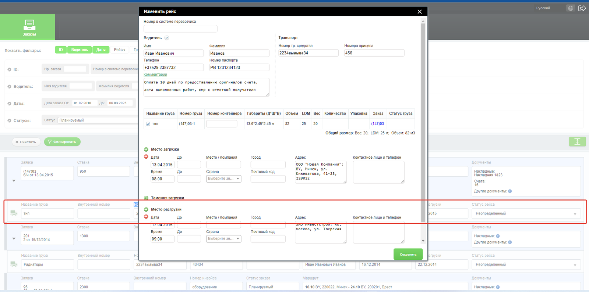The image size is (589, 292).
Task: Click Имя field with Иван Иванович
Action: [x=173, y=53]
